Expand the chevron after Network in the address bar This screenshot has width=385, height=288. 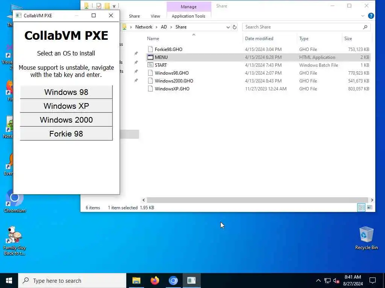click(156, 27)
